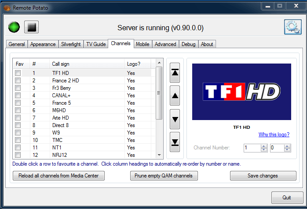Select the 'Direct 8' call sign
This screenshot has height=209, width=307.
click(61, 125)
